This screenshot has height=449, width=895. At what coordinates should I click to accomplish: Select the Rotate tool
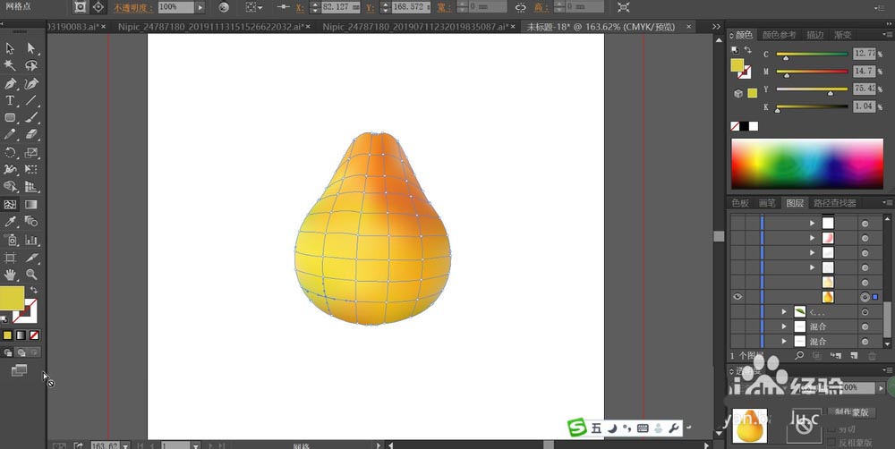10,152
